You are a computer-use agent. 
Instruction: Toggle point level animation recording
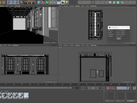pos(130,88)
